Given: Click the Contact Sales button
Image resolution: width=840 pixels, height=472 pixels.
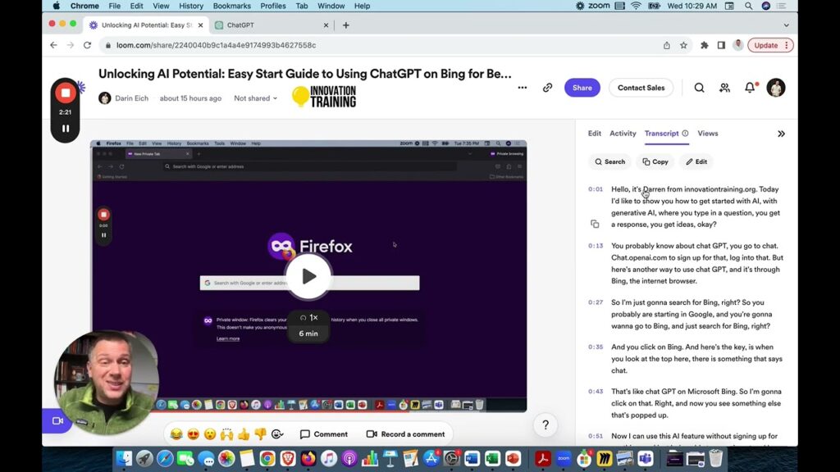Looking at the screenshot, I should click(x=641, y=88).
